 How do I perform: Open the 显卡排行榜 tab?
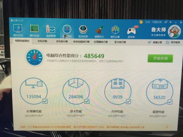click(x=120, y=42)
